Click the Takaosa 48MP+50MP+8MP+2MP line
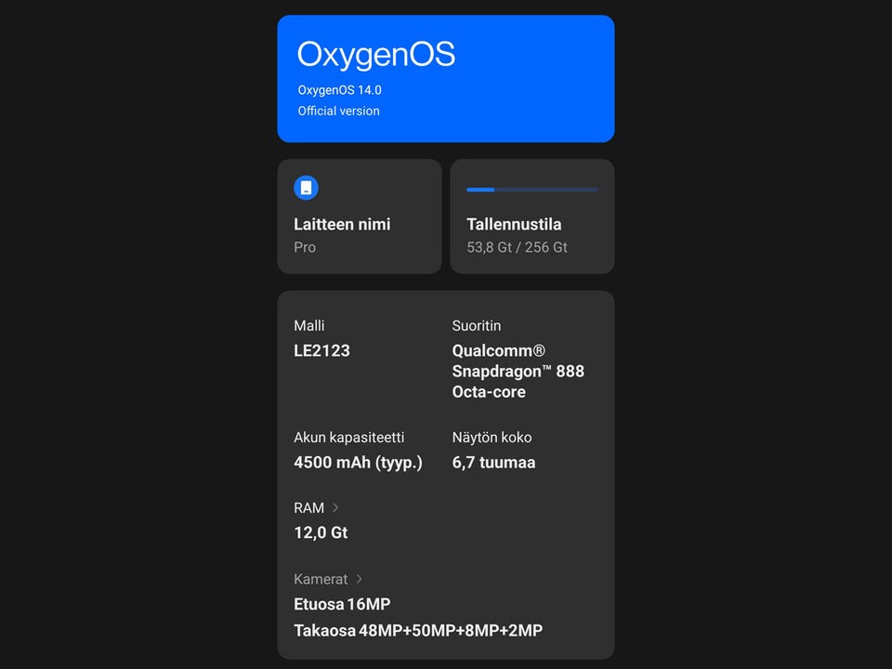Image resolution: width=892 pixels, height=669 pixels. click(x=418, y=630)
